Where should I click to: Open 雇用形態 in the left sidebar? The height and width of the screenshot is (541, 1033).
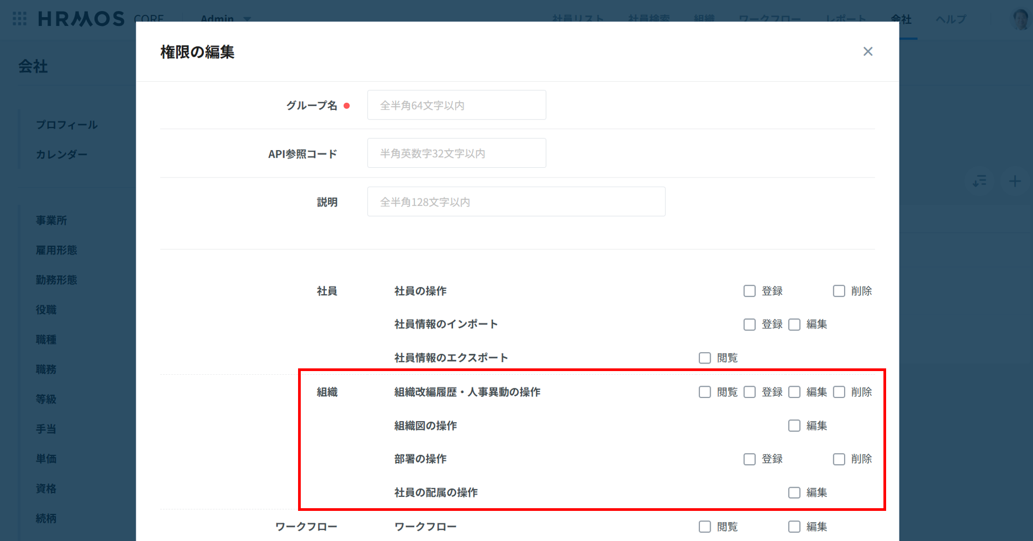[56, 250]
